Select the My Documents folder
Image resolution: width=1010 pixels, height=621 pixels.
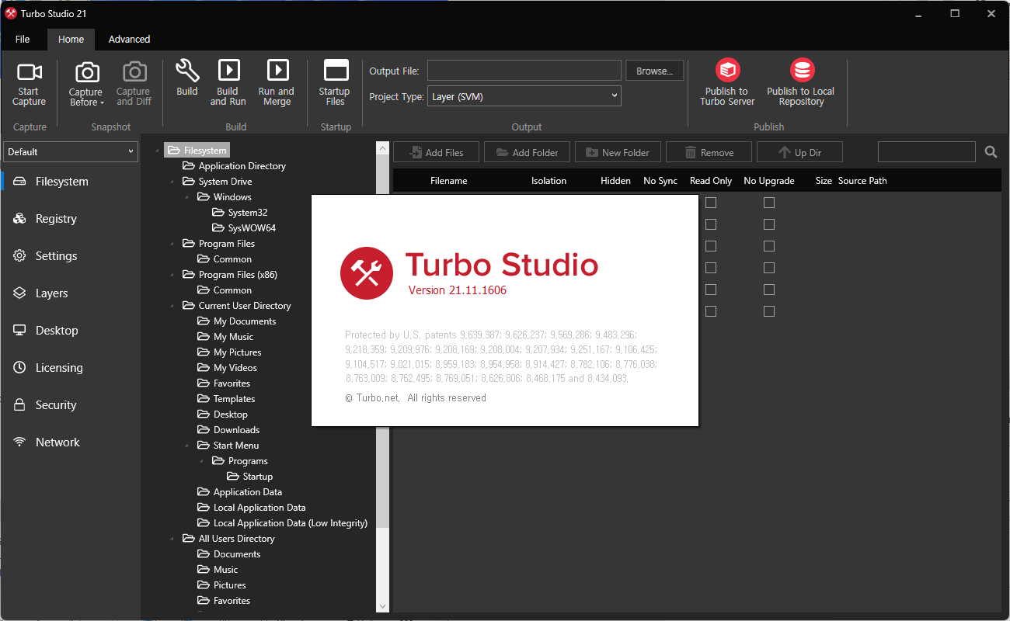point(237,321)
